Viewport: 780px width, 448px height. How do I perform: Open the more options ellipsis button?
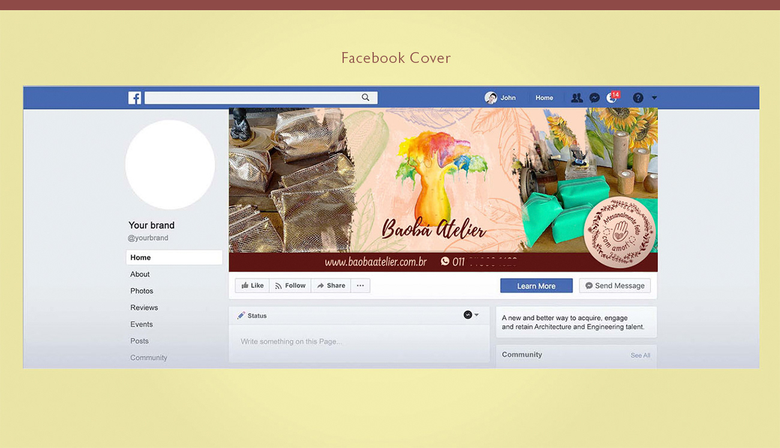point(360,286)
